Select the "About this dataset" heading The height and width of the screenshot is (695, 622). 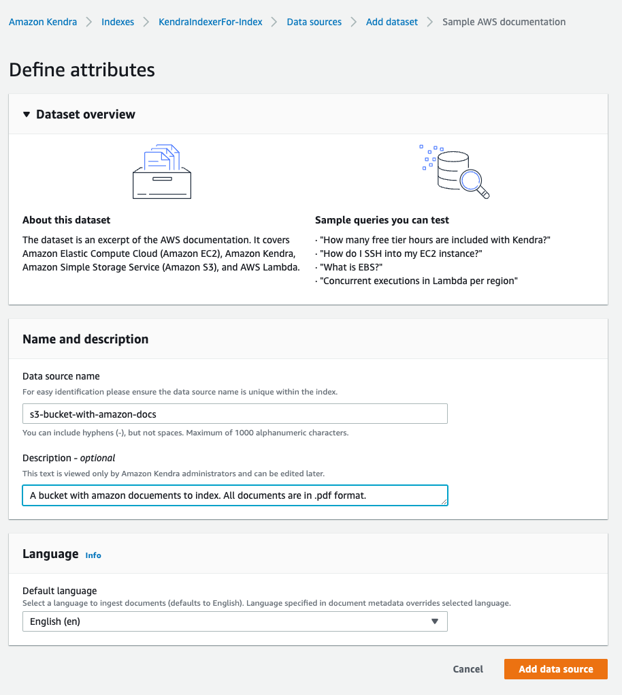click(67, 220)
